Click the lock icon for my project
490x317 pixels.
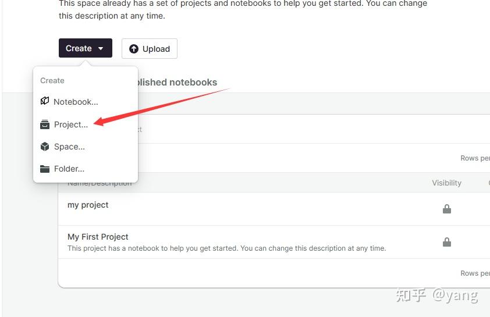[447, 209]
